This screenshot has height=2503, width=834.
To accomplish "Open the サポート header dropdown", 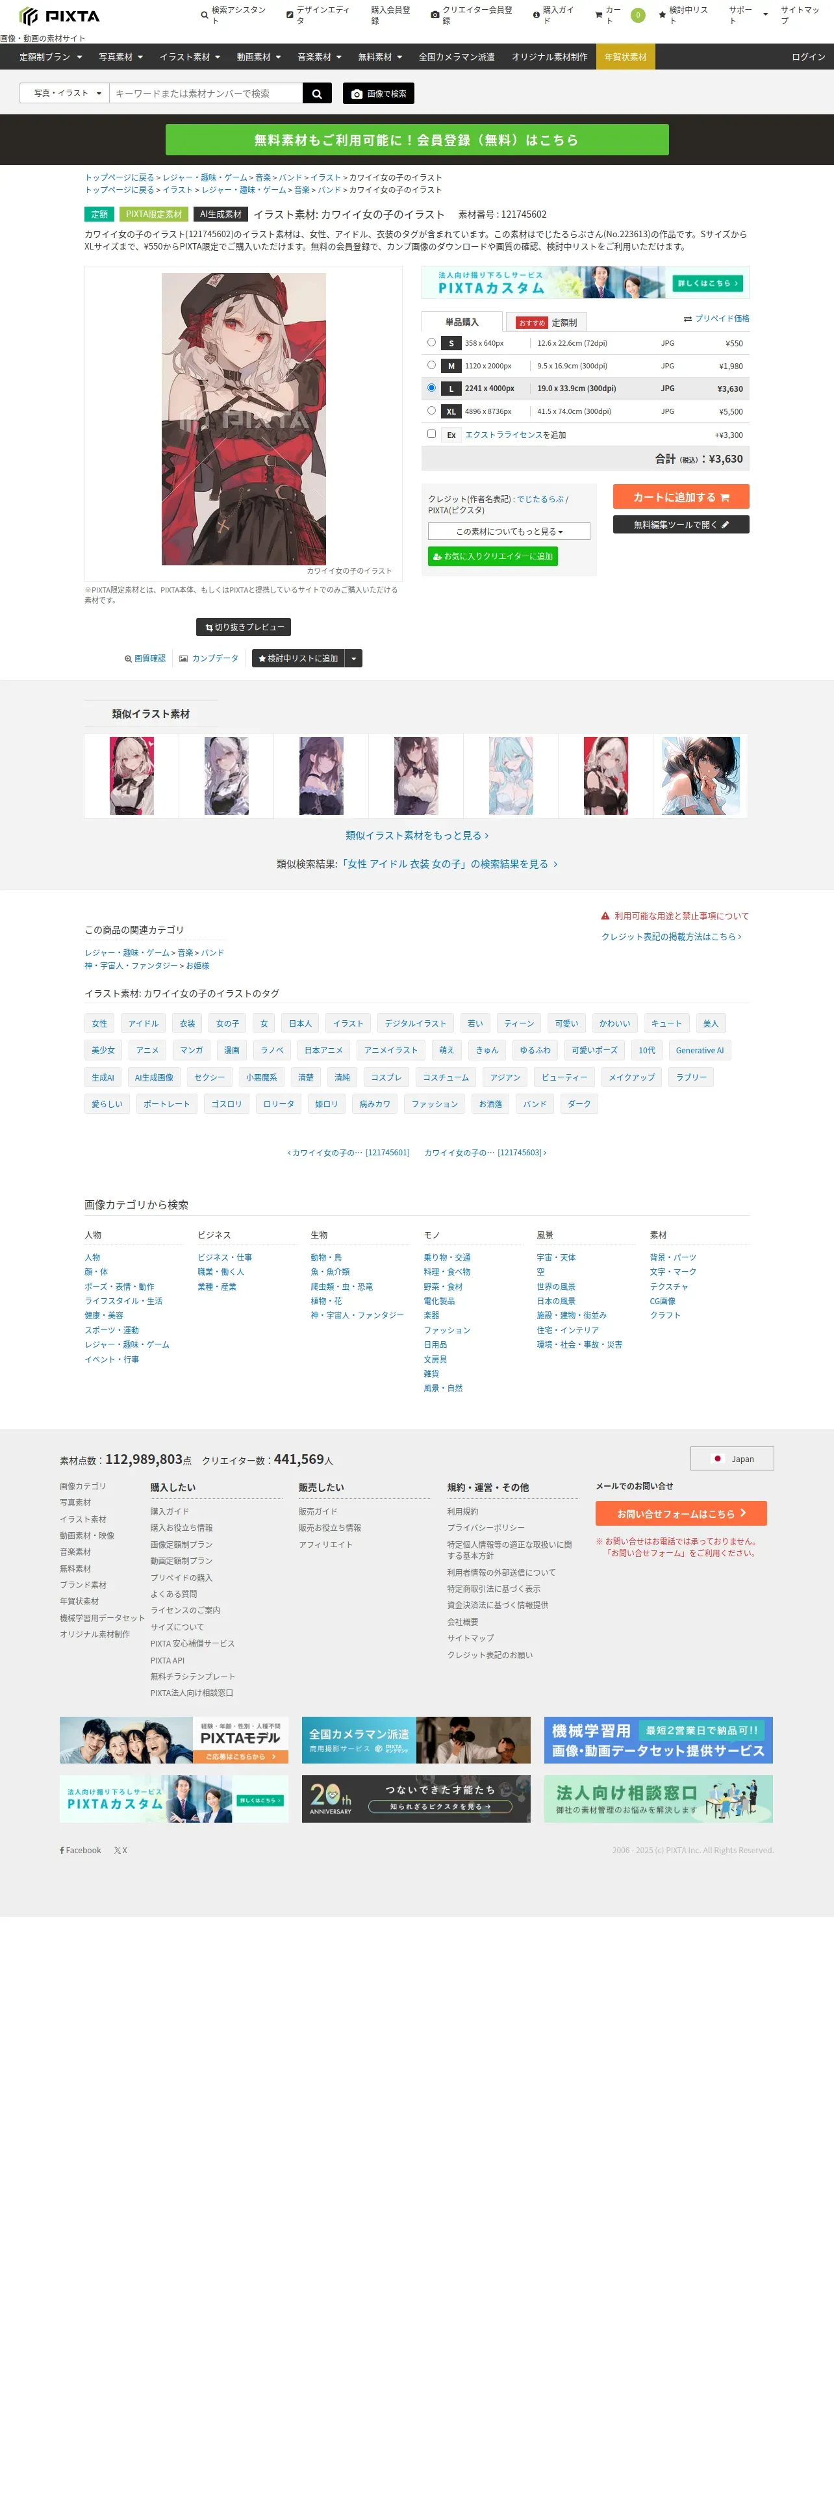I will point(748,14).
